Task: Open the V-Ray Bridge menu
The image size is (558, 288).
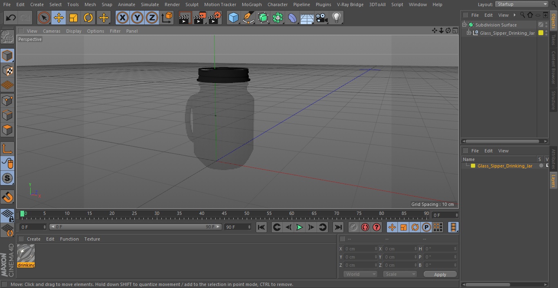Action: click(x=350, y=4)
